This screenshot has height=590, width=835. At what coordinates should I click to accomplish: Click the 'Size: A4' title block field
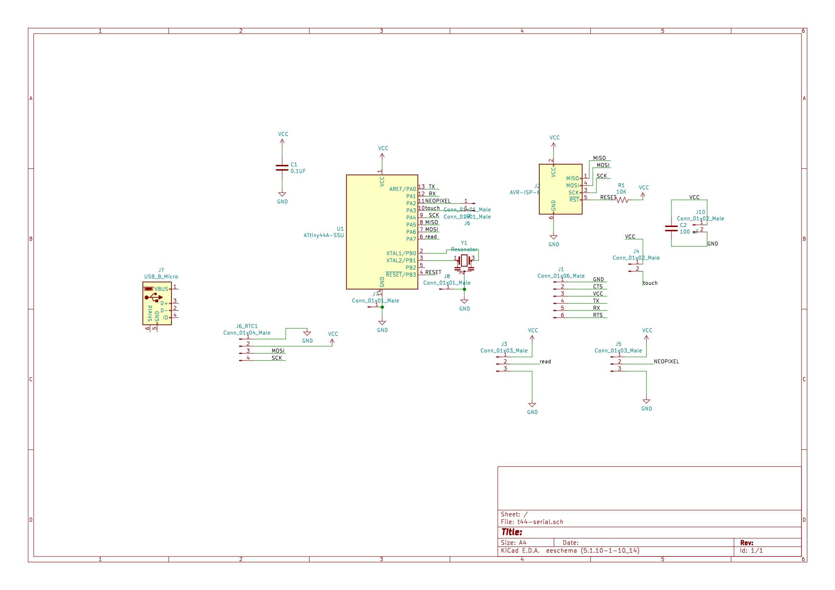coord(514,543)
